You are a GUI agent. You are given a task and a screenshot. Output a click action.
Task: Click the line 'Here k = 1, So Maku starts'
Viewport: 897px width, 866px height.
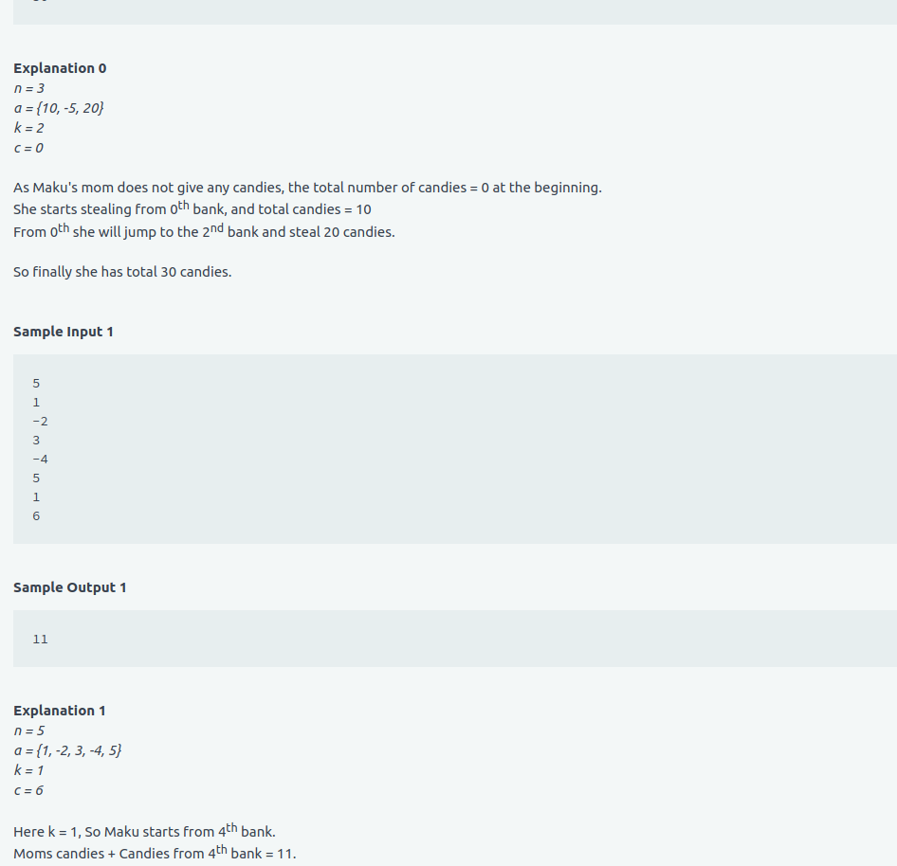(x=144, y=831)
